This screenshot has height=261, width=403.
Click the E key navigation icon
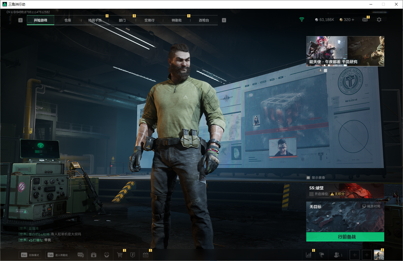[x=224, y=20]
